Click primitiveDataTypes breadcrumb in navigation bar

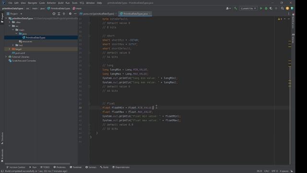click(13, 9)
